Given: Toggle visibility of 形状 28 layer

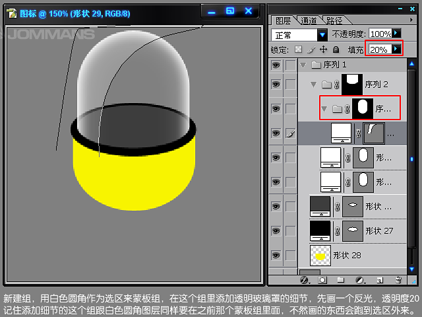Looking at the screenshot, I should pyautogui.click(x=276, y=255).
